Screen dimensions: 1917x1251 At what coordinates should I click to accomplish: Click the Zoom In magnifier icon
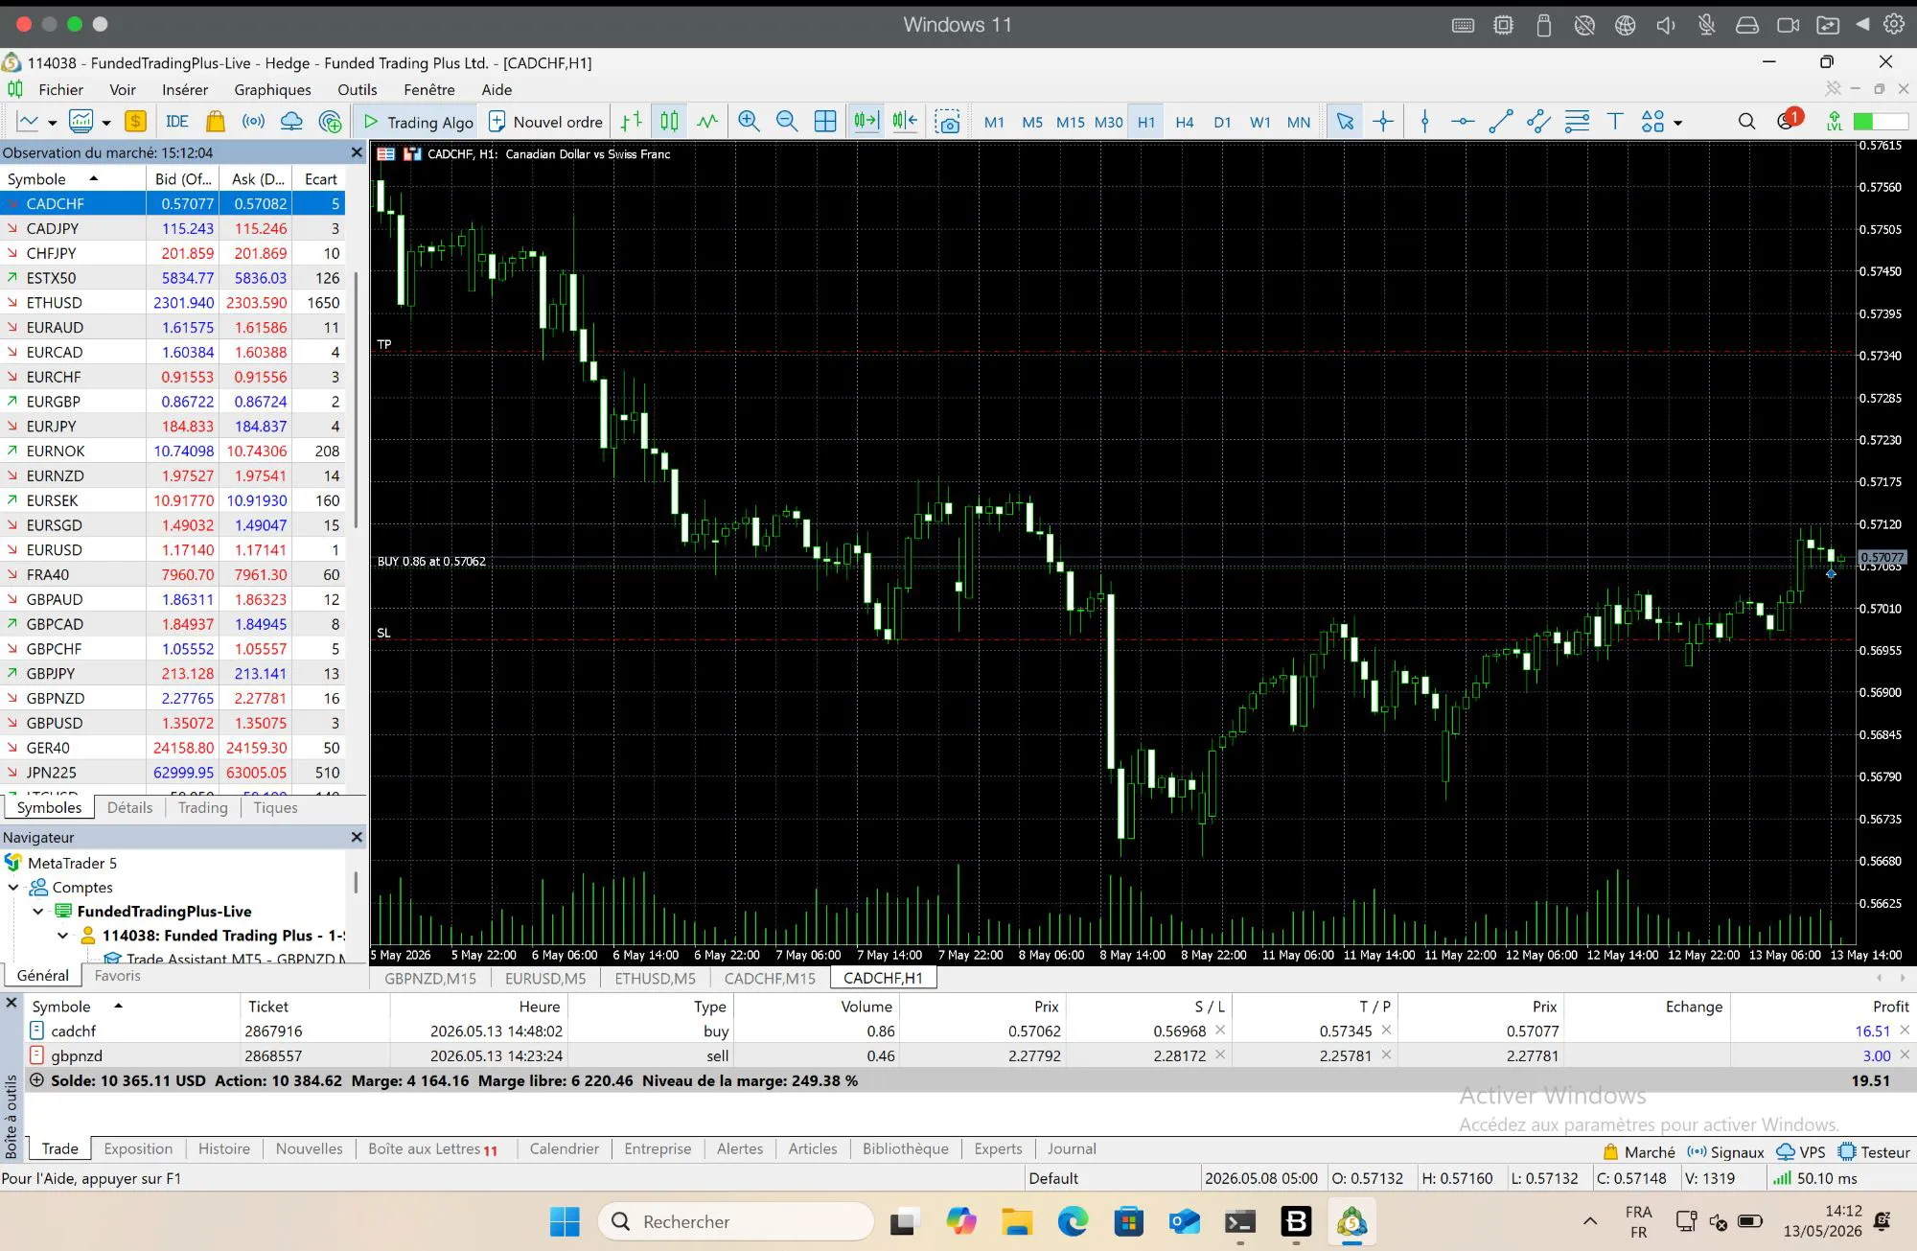[749, 122]
